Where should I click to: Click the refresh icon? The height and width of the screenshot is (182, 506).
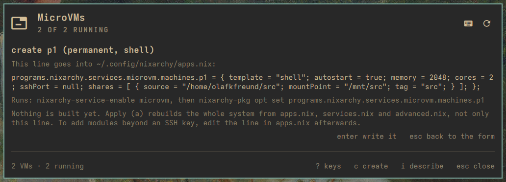click(487, 23)
